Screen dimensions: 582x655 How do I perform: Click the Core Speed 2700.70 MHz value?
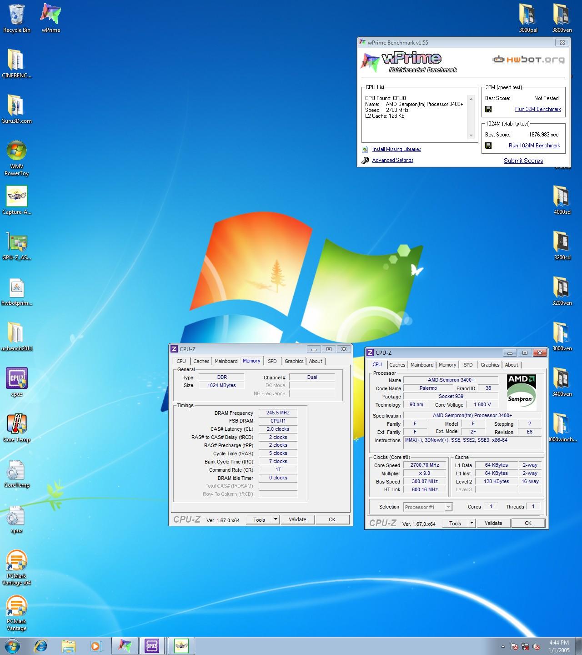click(x=425, y=465)
